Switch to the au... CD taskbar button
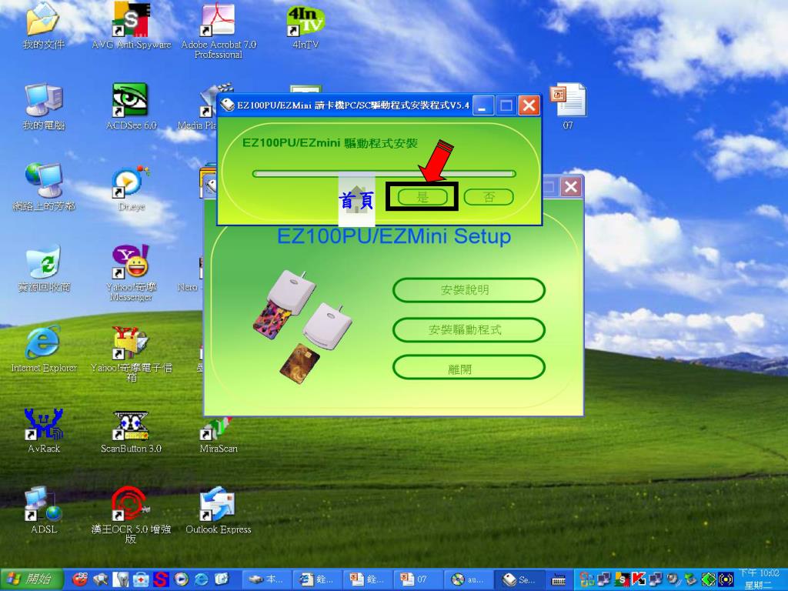 point(469,579)
